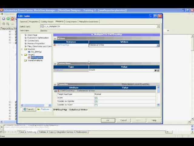
Task: Open the Validate output tab
Action: click(42, 132)
